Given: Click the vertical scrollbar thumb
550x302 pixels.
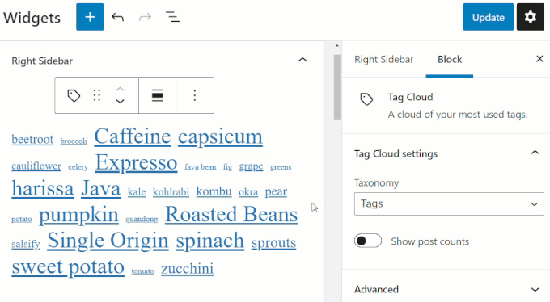Looking at the screenshot, I should tap(337, 87).
